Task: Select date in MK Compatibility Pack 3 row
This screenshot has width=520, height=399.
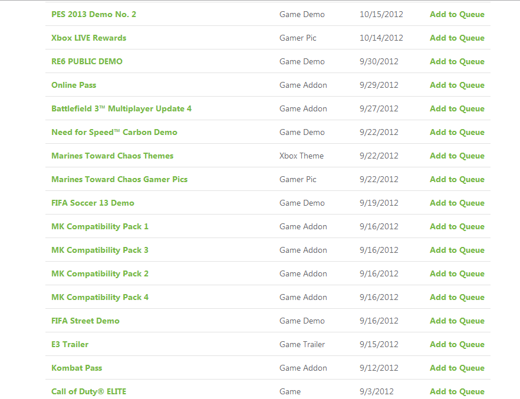Action: (379, 250)
